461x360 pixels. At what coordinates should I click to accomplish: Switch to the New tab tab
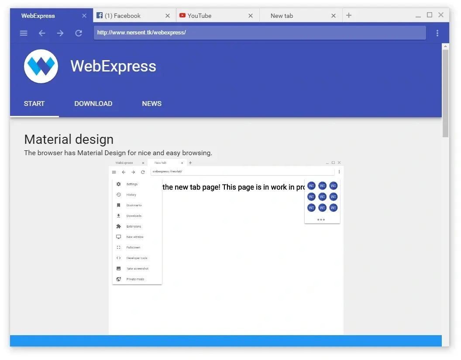(301, 16)
